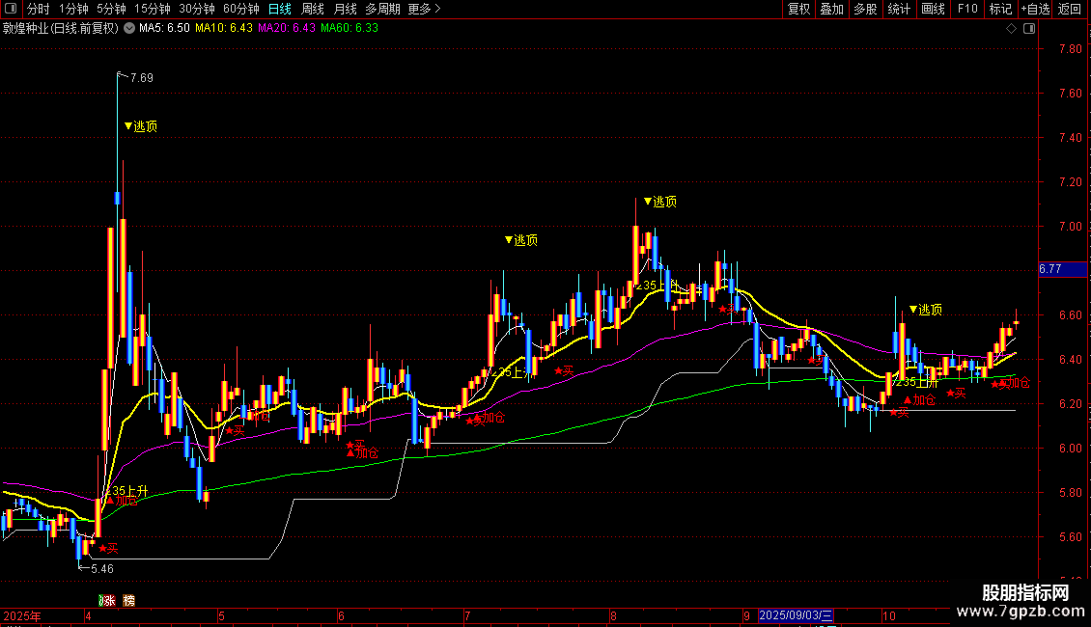
Task: Click the 逃顶 marker on the October candles
Action: (x=926, y=310)
